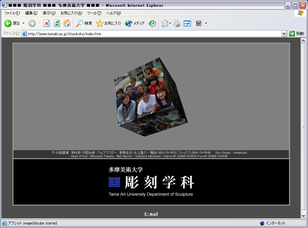Expand the back button history dropdown arrow

pos(24,23)
